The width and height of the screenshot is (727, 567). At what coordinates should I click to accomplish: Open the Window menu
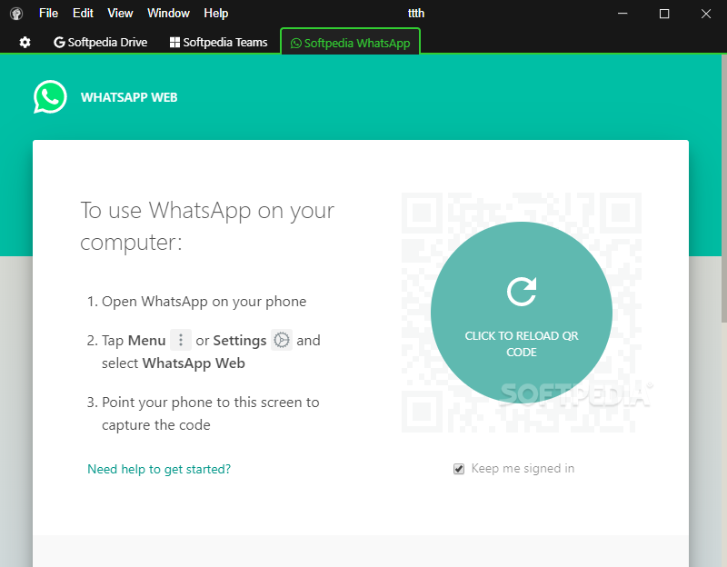pyautogui.click(x=168, y=13)
